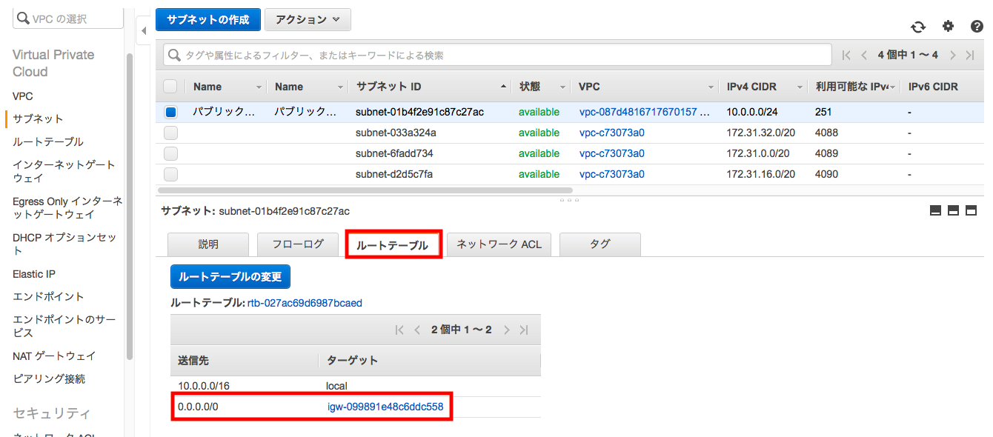
Task: Open the VPC column dropdown arrow
Action: coord(711,87)
